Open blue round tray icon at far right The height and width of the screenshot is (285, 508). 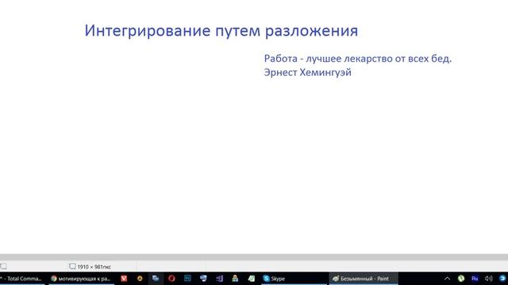tap(502, 279)
